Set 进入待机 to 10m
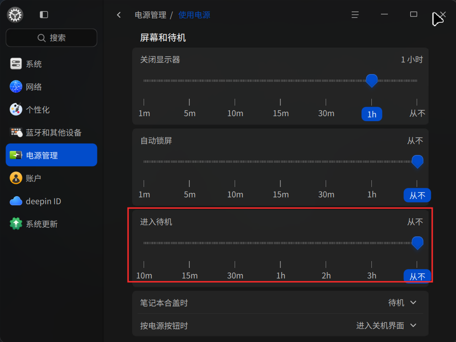The height and width of the screenshot is (342, 456). [x=144, y=275]
